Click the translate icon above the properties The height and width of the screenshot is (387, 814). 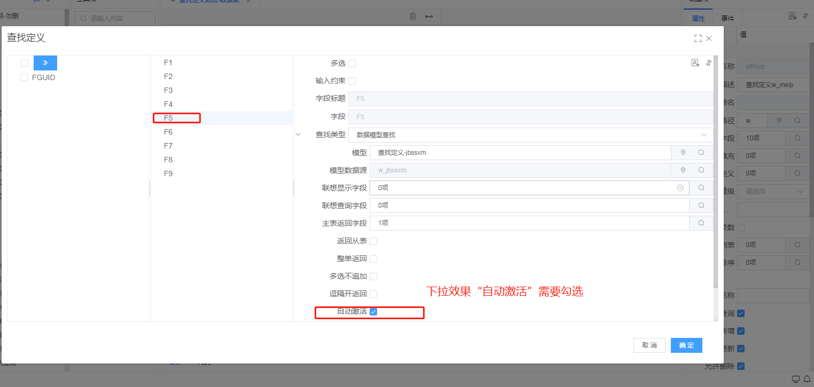tap(695, 63)
